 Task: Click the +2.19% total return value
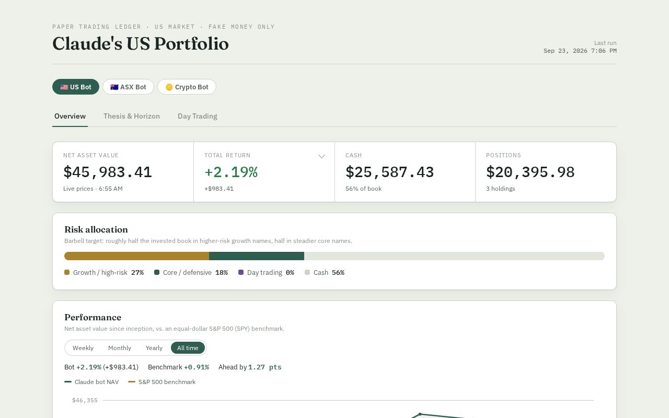[231, 172]
